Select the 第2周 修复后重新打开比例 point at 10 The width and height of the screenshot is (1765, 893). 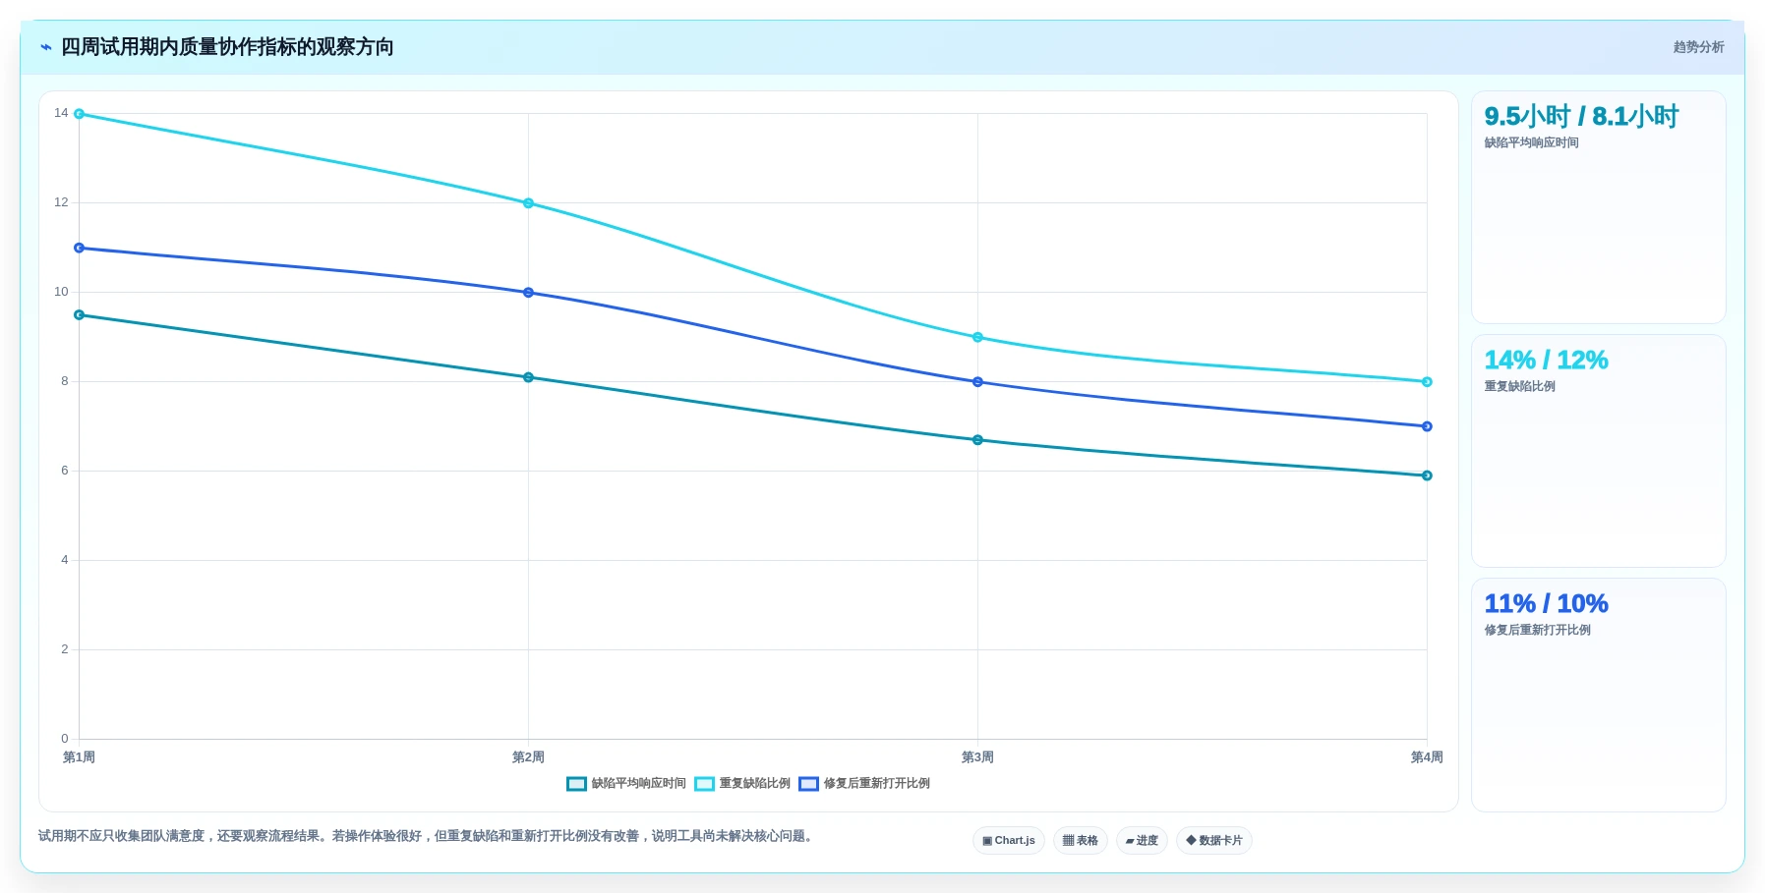click(x=528, y=293)
